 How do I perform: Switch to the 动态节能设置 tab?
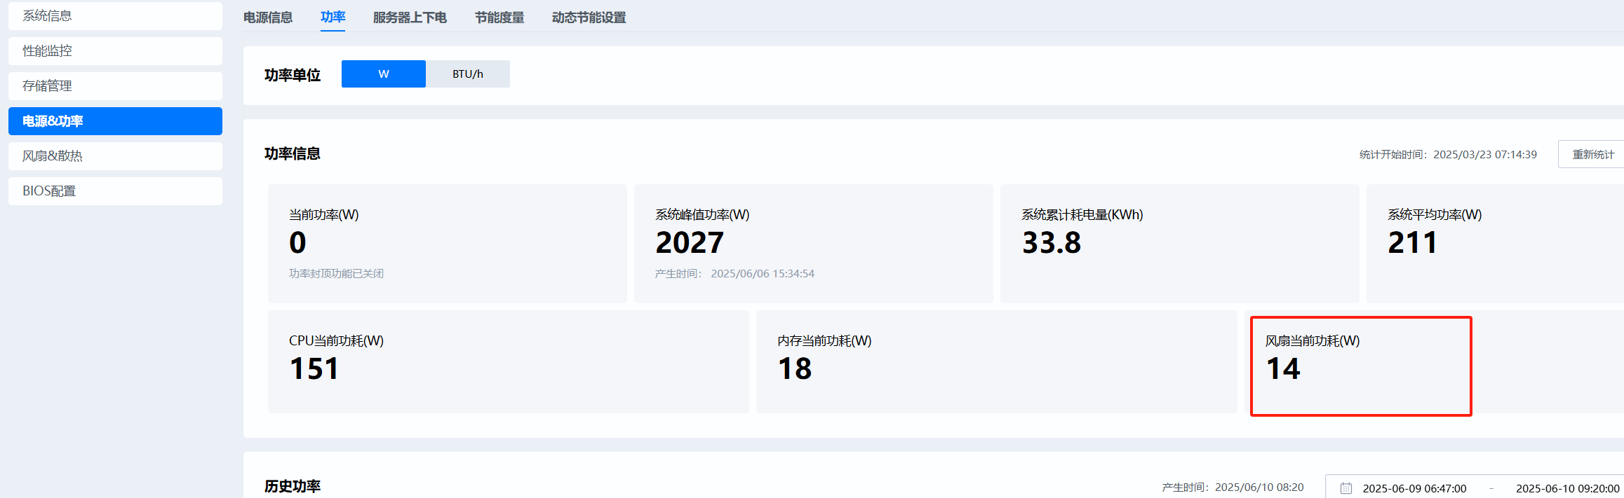pyautogui.click(x=589, y=18)
